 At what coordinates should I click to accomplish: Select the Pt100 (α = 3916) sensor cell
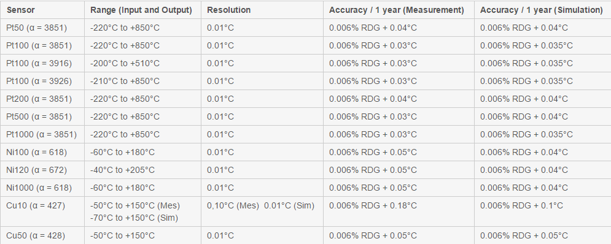[39, 63]
